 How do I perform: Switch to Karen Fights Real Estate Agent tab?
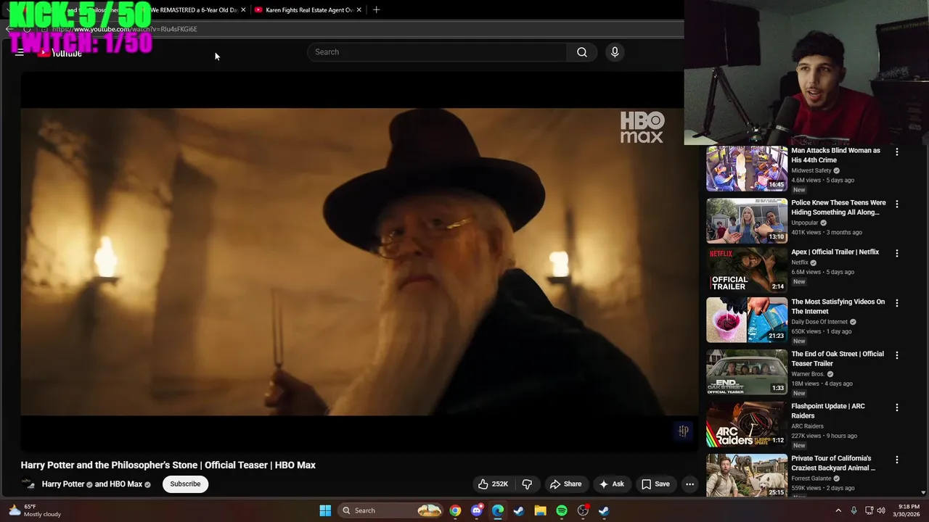[309, 10]
